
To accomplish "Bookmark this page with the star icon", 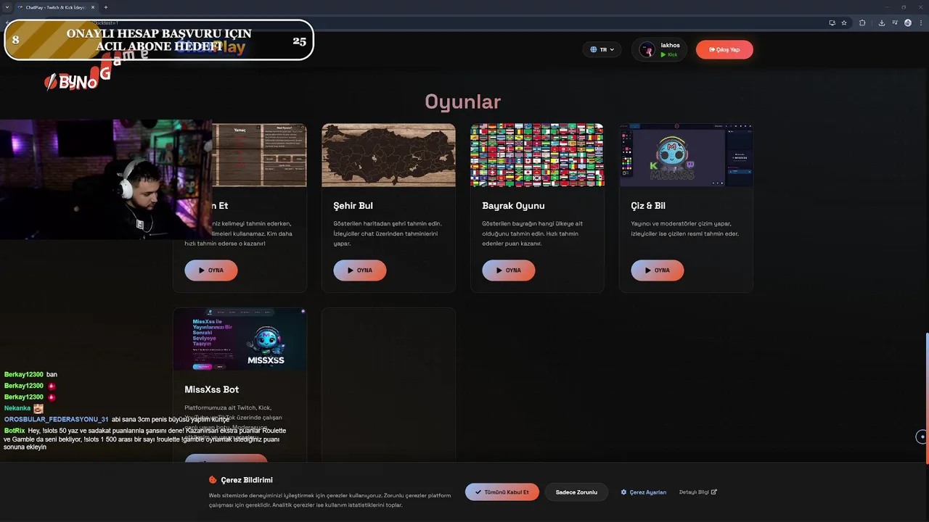I will [x=844, y=22].
